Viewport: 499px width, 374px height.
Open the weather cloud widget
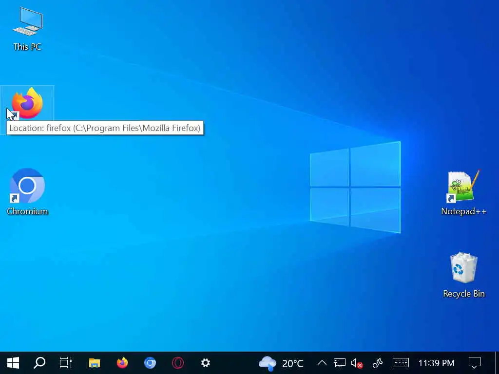[x=268, y=363]
